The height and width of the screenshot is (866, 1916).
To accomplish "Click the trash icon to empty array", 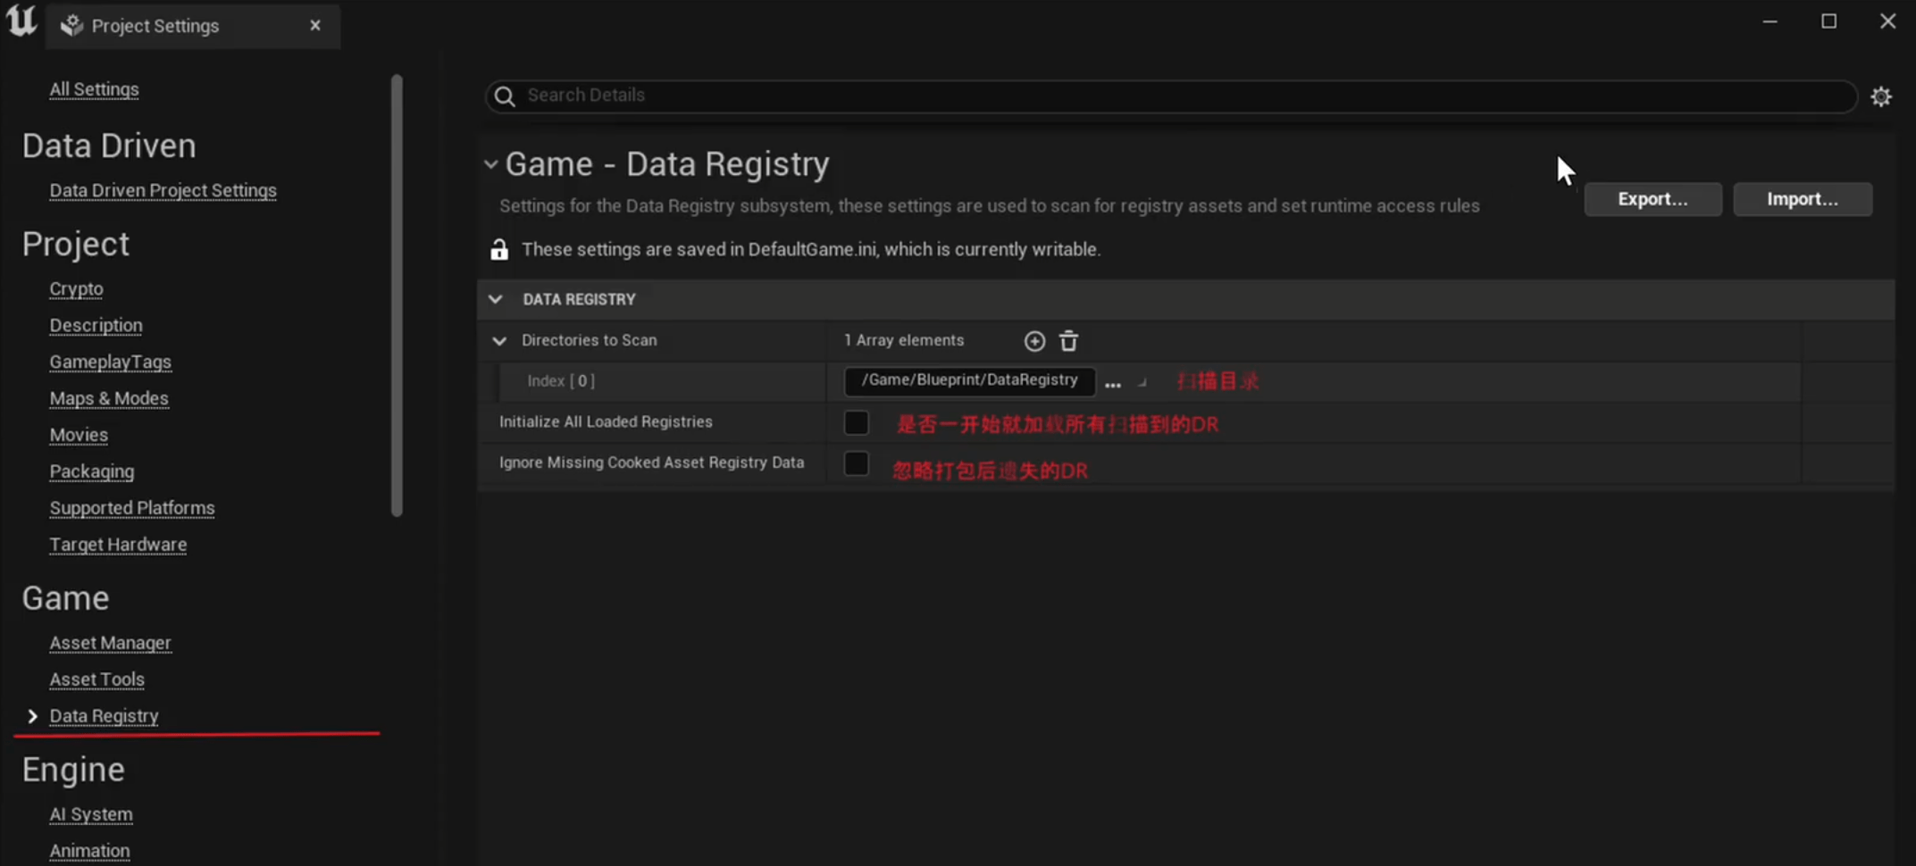I will coord(1068,341).
